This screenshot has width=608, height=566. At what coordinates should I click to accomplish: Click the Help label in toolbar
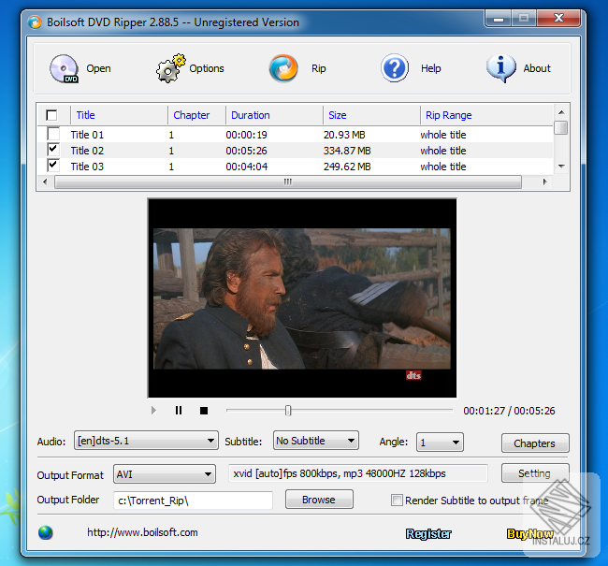[431, 68]
